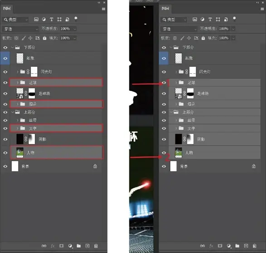Hide 足球场 layer via eye in left panel
Screen dimensions: 266x253
[5, 94]
